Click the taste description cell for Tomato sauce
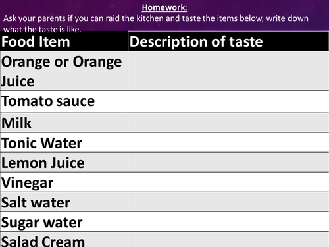The height and width of the screenshot is (247, 329). point(228,101)
